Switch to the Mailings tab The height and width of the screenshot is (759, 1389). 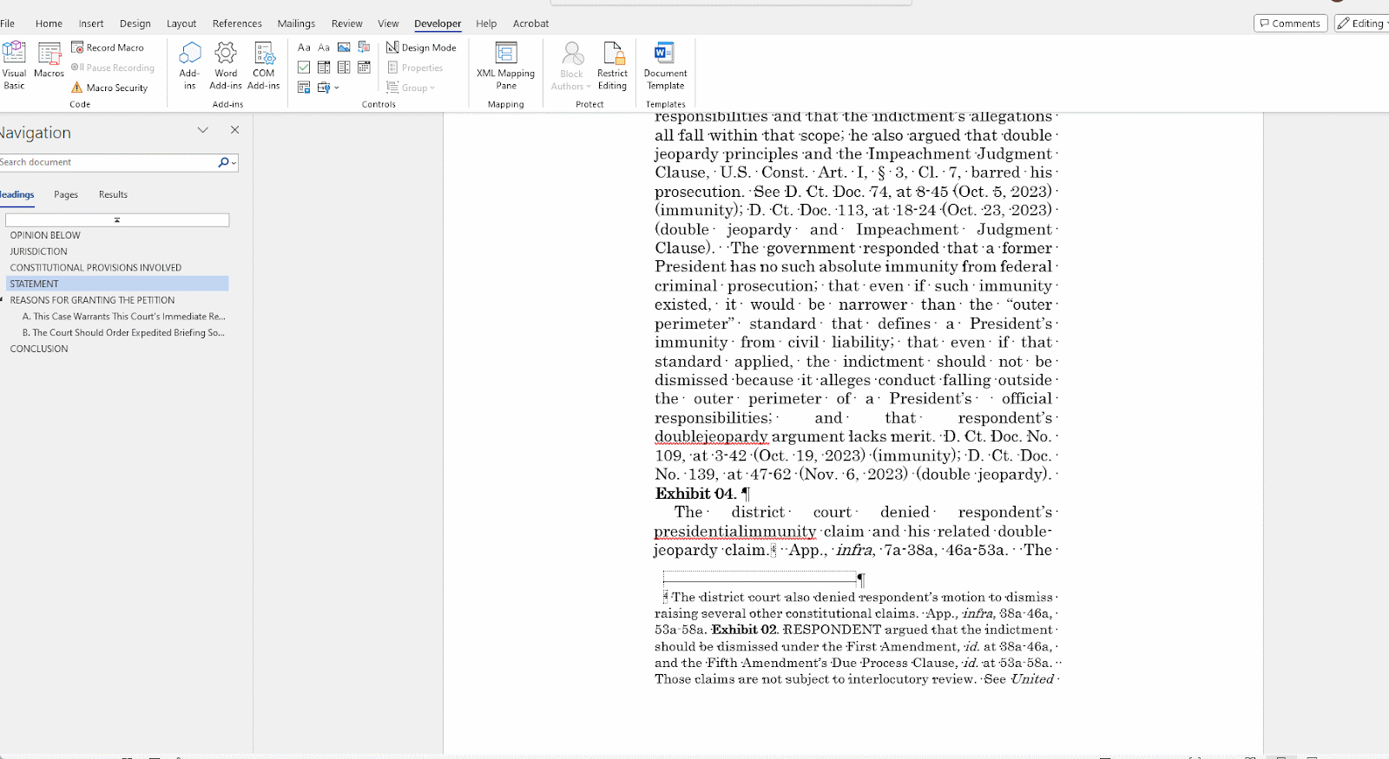(x=296, y=23)
